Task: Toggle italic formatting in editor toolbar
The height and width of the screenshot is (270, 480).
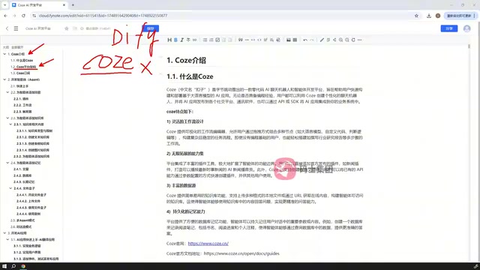Action: (181, 40)
